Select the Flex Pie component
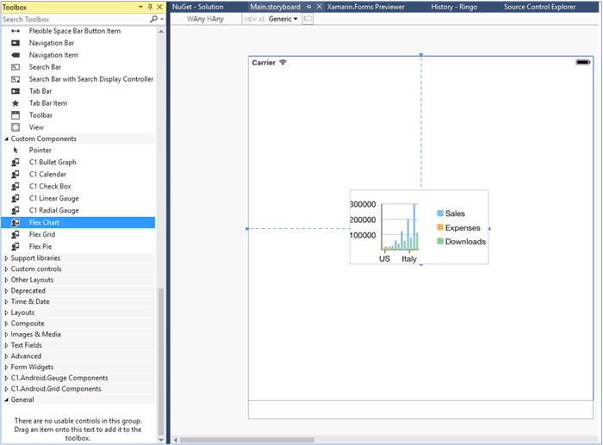The width and height of the screenshot is (603, 445). pyautogui.click(x=40, y=246)
